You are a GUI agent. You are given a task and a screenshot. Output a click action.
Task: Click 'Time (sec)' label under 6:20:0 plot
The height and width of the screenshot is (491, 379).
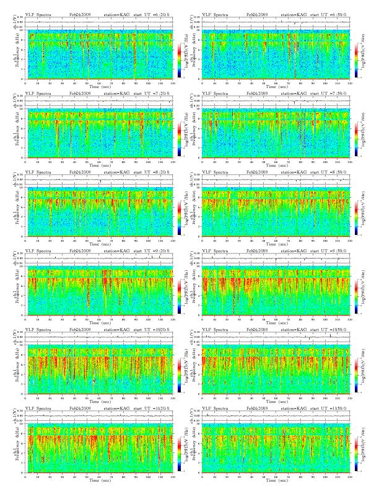tap(100, 86)
